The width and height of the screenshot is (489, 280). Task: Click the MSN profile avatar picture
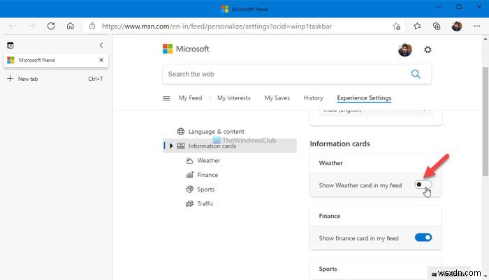(404, 49)
